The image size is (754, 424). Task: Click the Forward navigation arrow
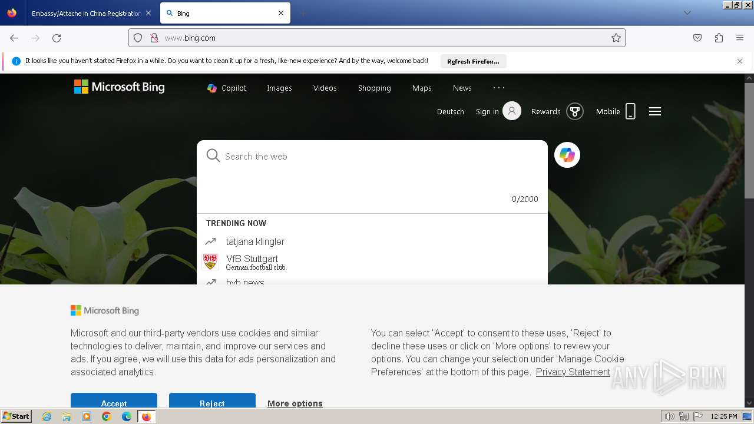pos(35,38)
